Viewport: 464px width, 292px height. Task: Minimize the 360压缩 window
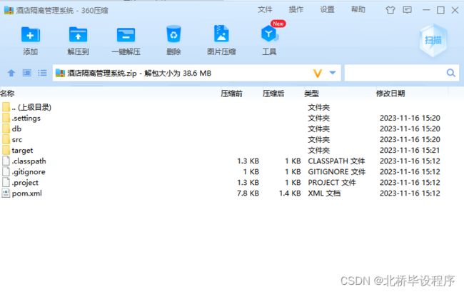pos(426,10)
